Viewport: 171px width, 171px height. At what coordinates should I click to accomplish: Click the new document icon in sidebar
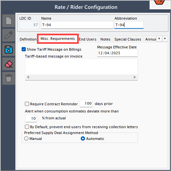[9, 21]
